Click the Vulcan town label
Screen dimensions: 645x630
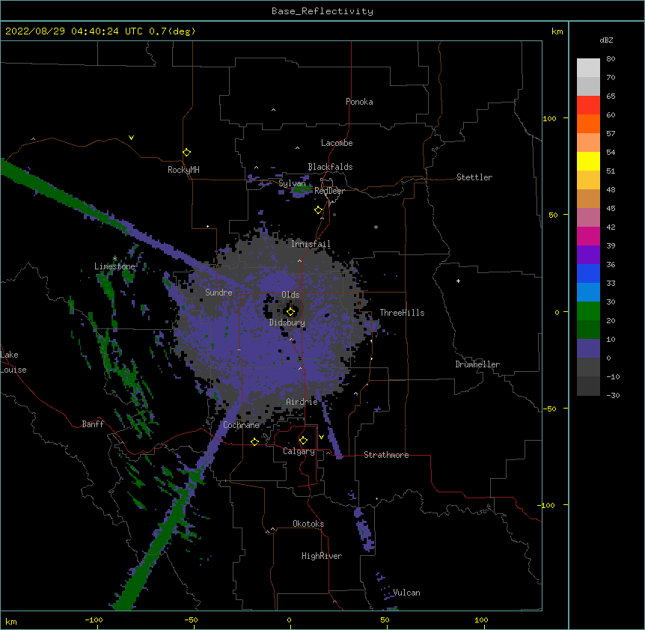pyautogui.click(x=407, y=593)
